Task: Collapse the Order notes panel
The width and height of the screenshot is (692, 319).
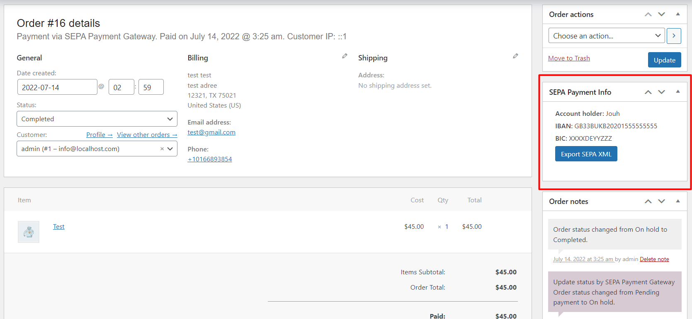Action: 678,201
